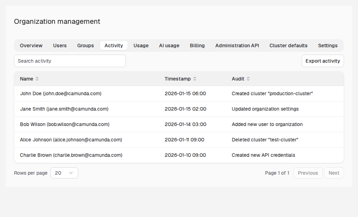The height and width of the screenshot is (217, 358).
Task: Select the John Doe activity row
Action: [179, 93]
